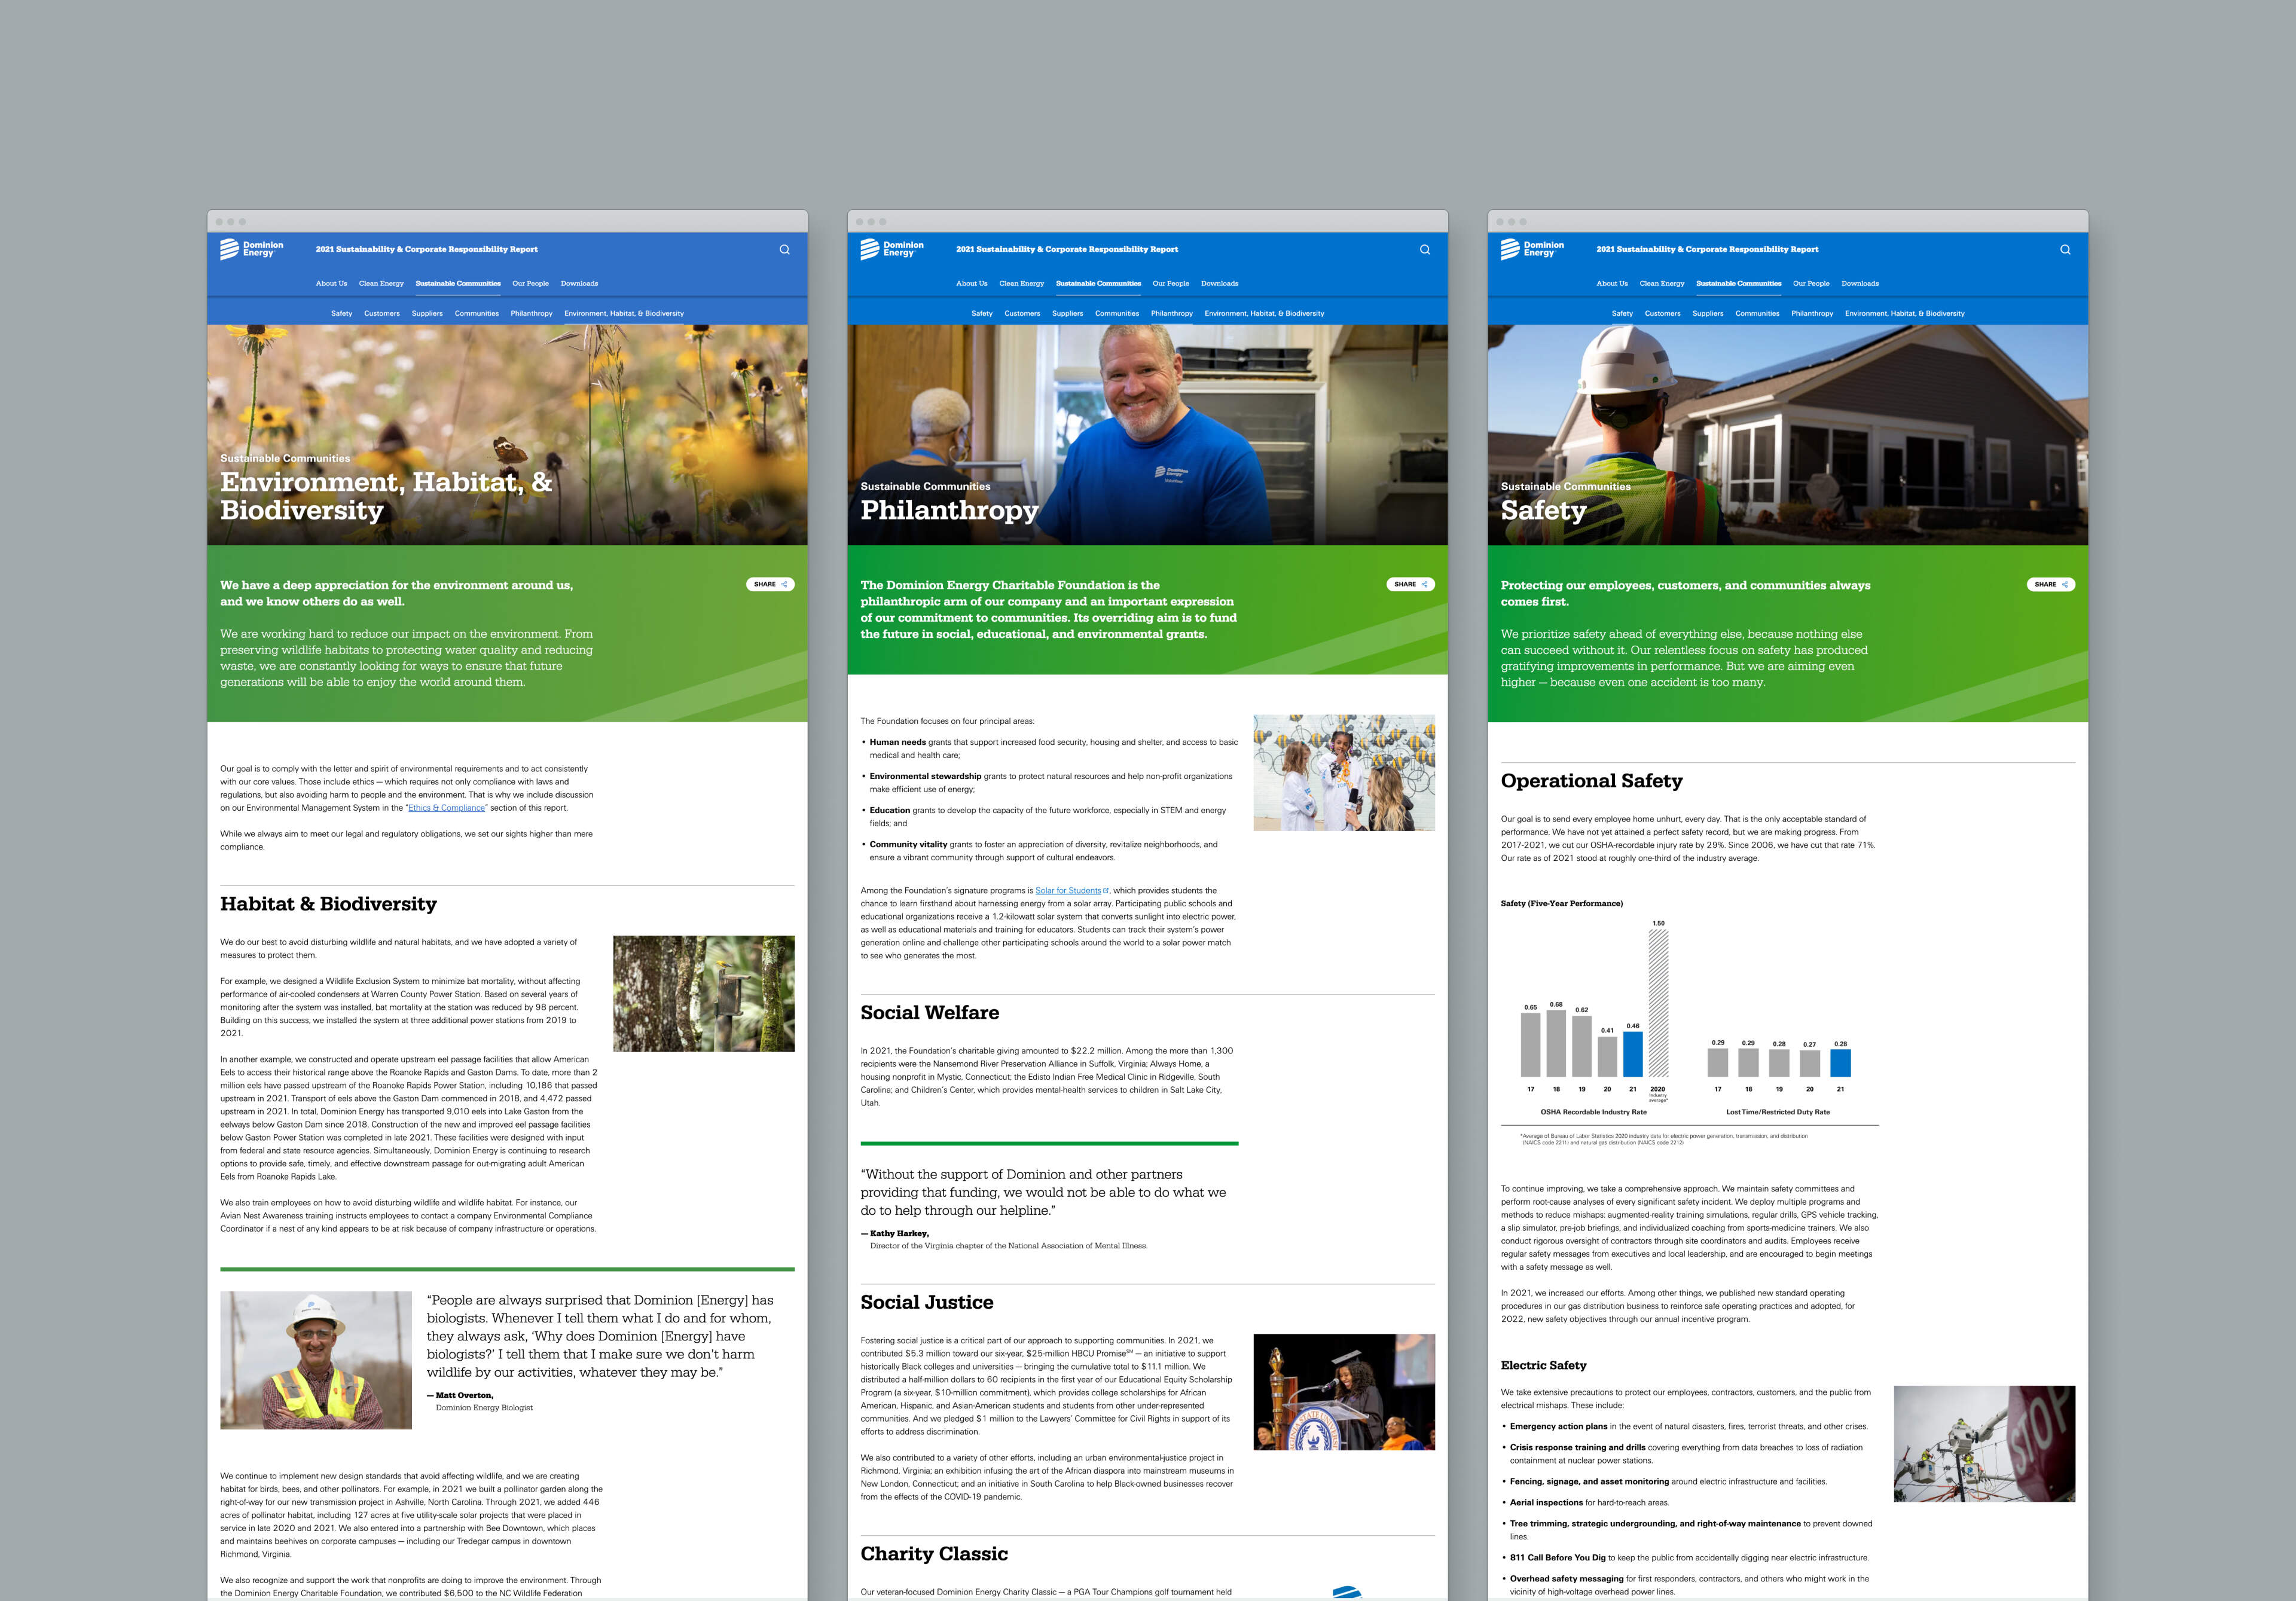Image resolution: width=2296 pixels, height=1601 pixels.
Task: Click the hatched 1.50 industry average bar
Action: tap(1658, 1003)
